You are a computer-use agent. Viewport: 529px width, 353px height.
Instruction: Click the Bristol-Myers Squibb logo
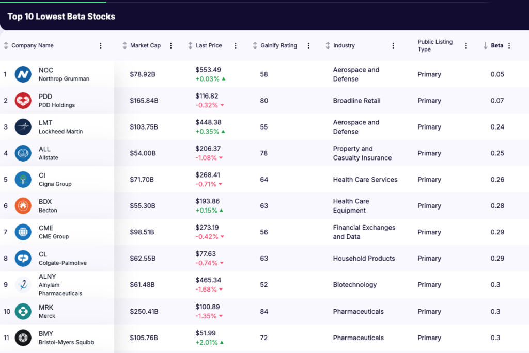click(x=23, y=338)
